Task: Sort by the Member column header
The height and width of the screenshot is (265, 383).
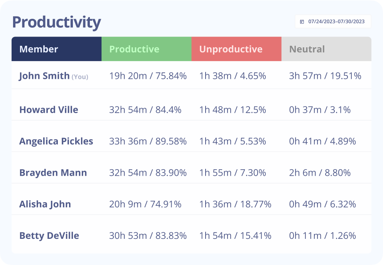Action: click(x=39, y=49)
